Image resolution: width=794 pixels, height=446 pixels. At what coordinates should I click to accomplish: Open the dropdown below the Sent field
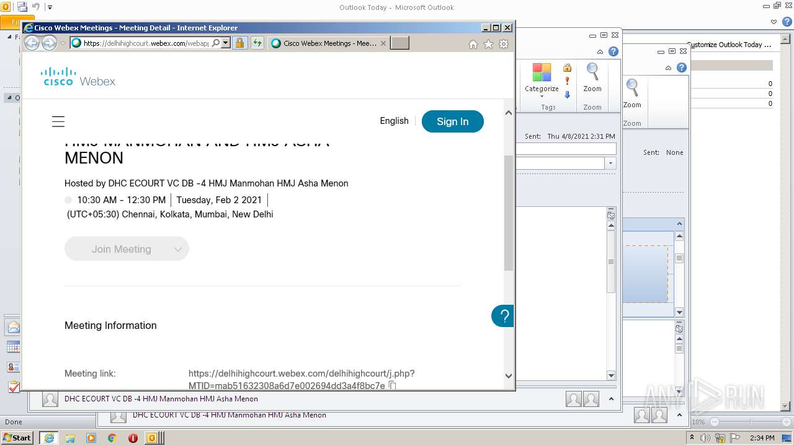click(610, 163)
